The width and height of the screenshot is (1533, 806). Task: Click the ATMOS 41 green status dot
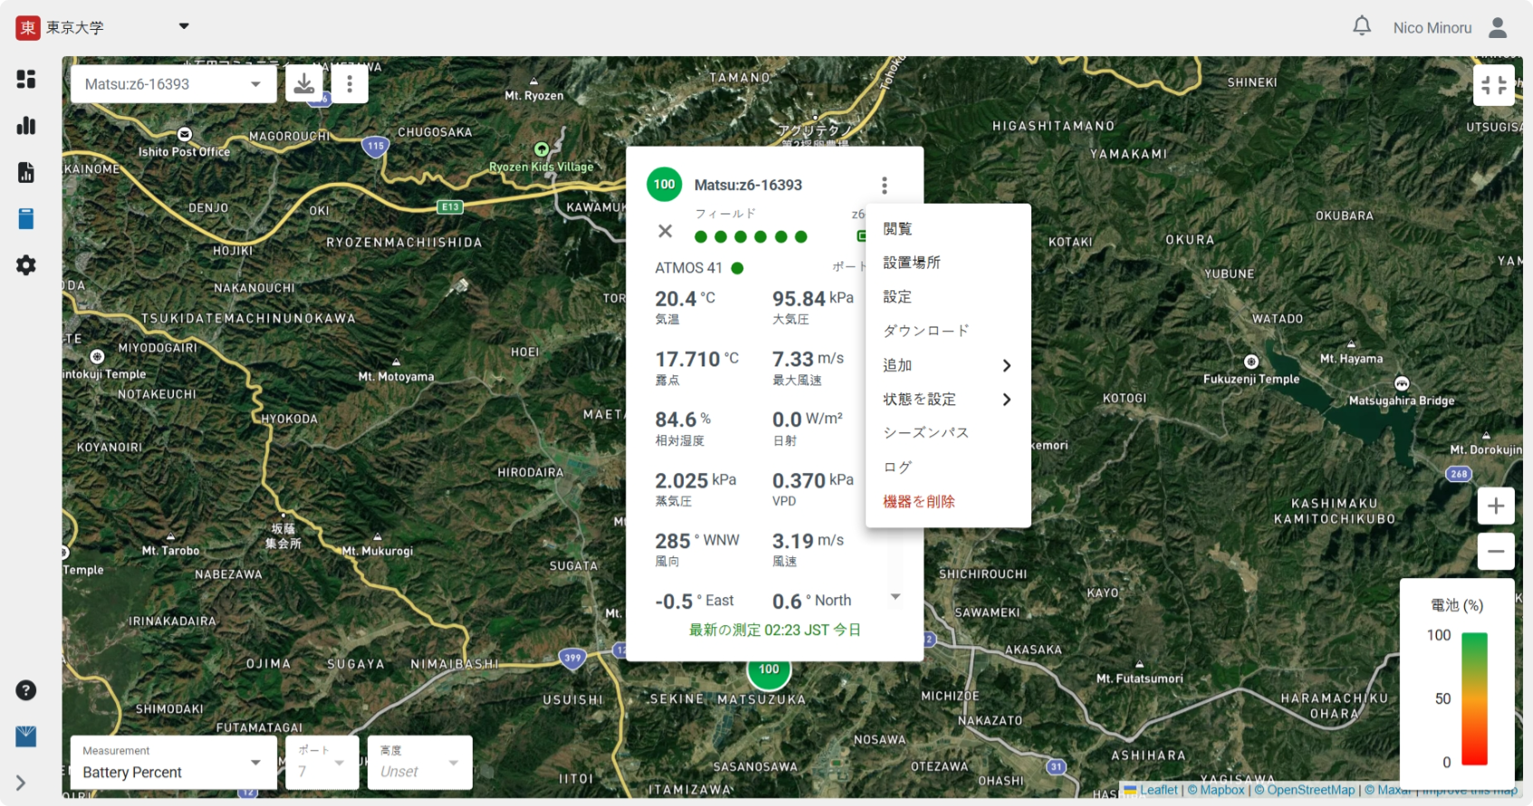coord(737,268)
